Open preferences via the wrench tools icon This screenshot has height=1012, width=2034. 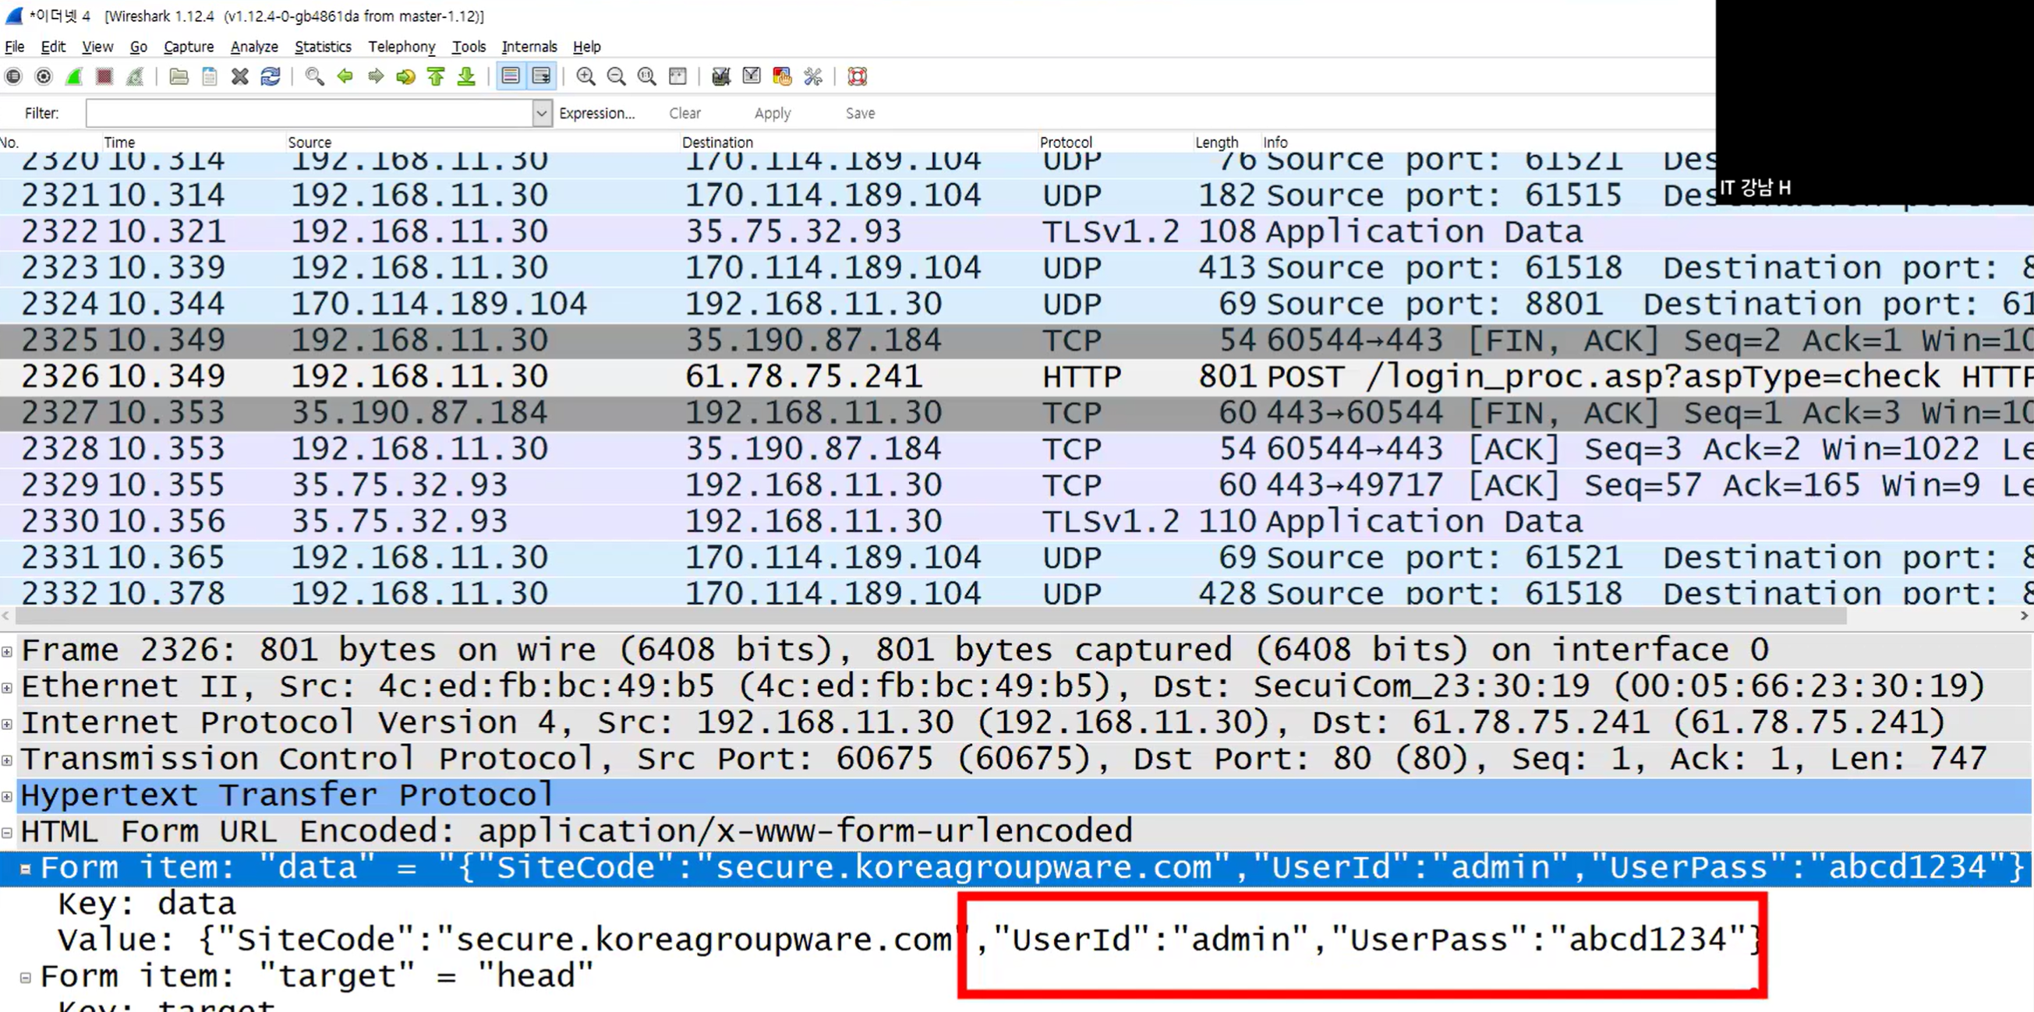[812, 76]
